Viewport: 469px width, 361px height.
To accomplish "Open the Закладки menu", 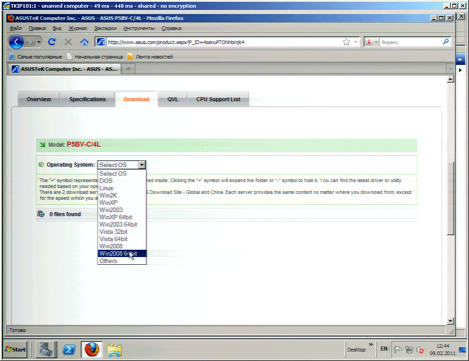I will [105, 28].
